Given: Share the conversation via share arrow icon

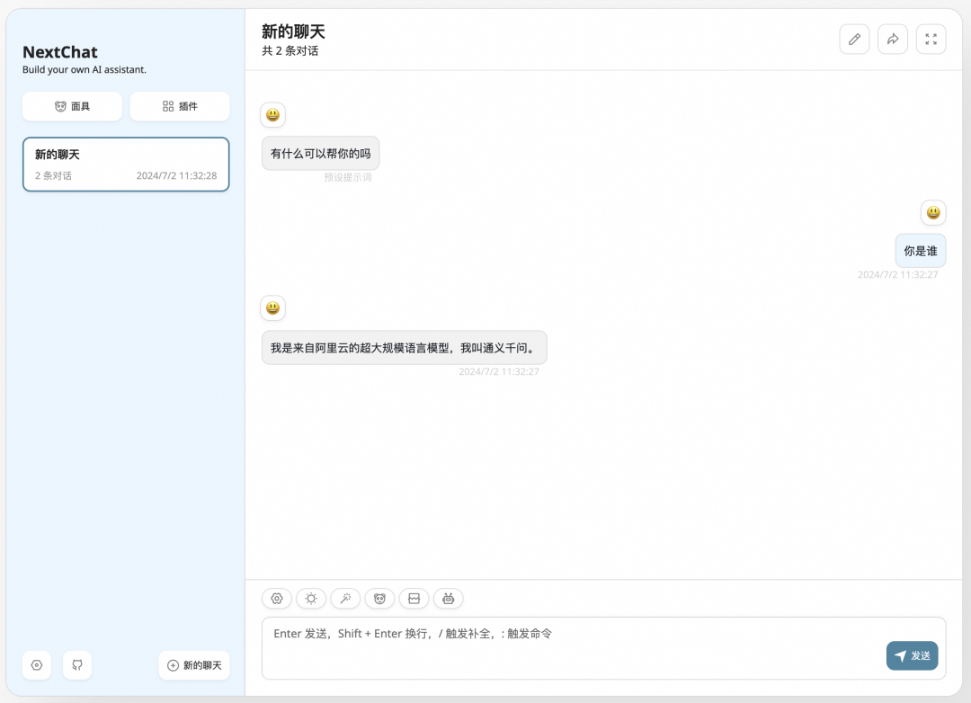Looking at the screenshot, I should 892,39.
